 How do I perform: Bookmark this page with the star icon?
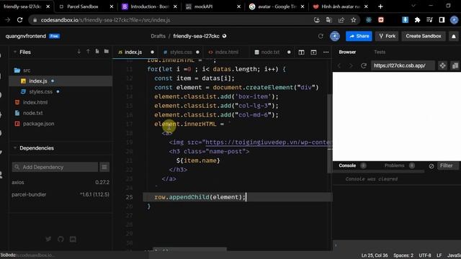pyautogui.click(x=354, y=20)
